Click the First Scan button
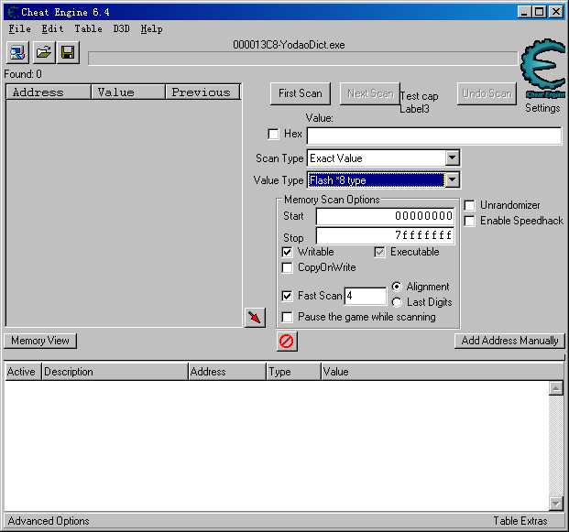 coord(301,93)
